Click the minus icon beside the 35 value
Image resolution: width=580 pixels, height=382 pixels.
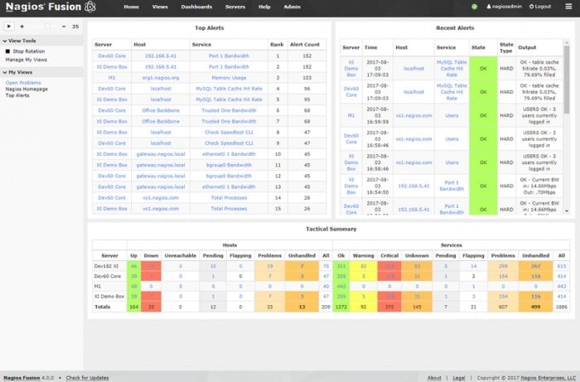click(x=64, y=27)
